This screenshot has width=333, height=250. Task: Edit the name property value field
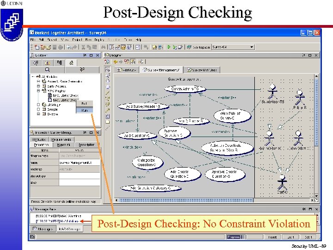80,162
